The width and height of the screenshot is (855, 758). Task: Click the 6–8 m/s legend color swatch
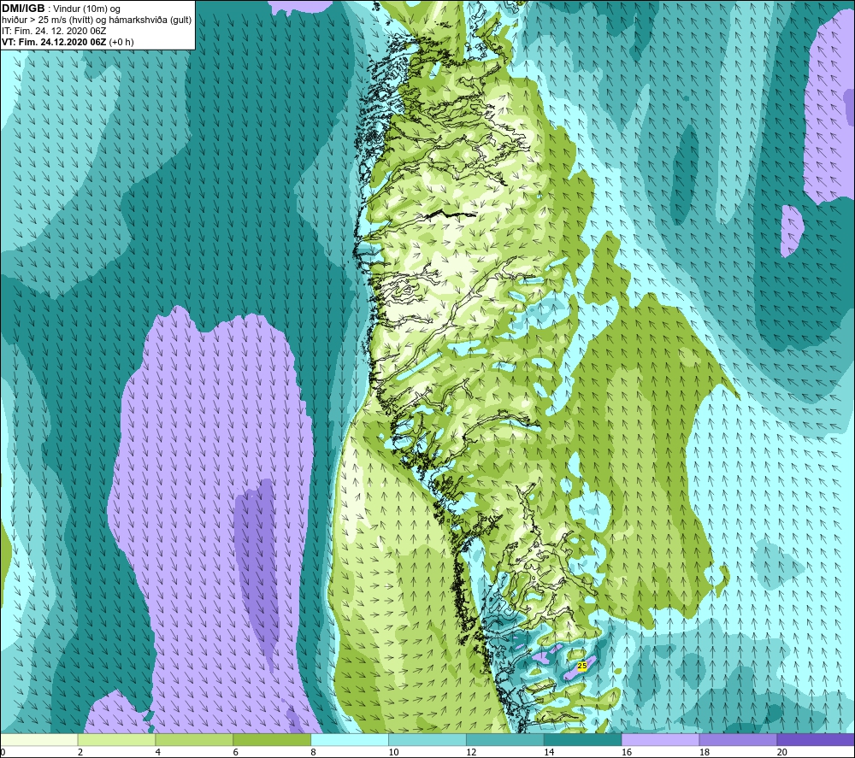272,739
